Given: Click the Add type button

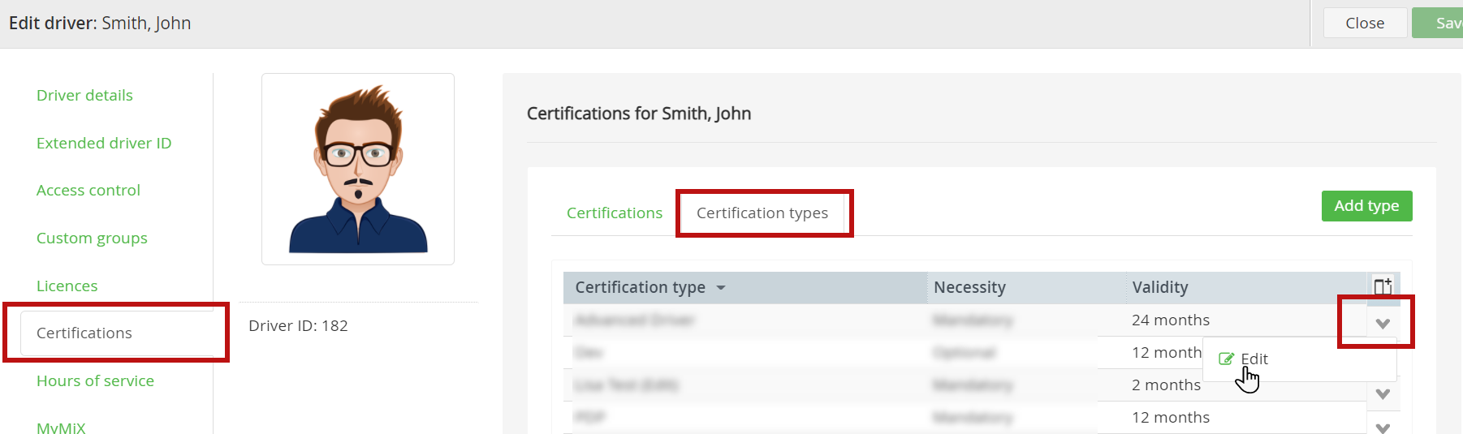Looking at the screenshot, I should pyautogui.click(x=1366, y=206).
